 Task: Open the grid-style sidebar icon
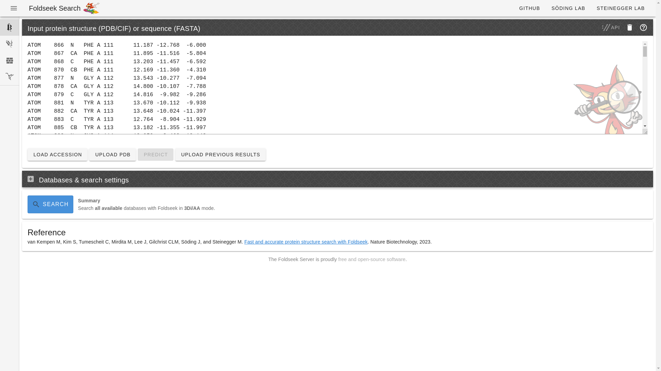coord(10,60)
